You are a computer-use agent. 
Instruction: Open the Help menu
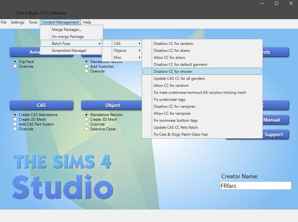coord(87,22)
